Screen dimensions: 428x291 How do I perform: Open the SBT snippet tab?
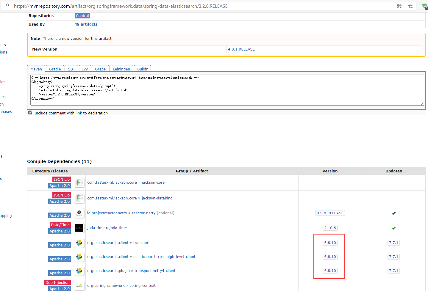pos(71,69)
